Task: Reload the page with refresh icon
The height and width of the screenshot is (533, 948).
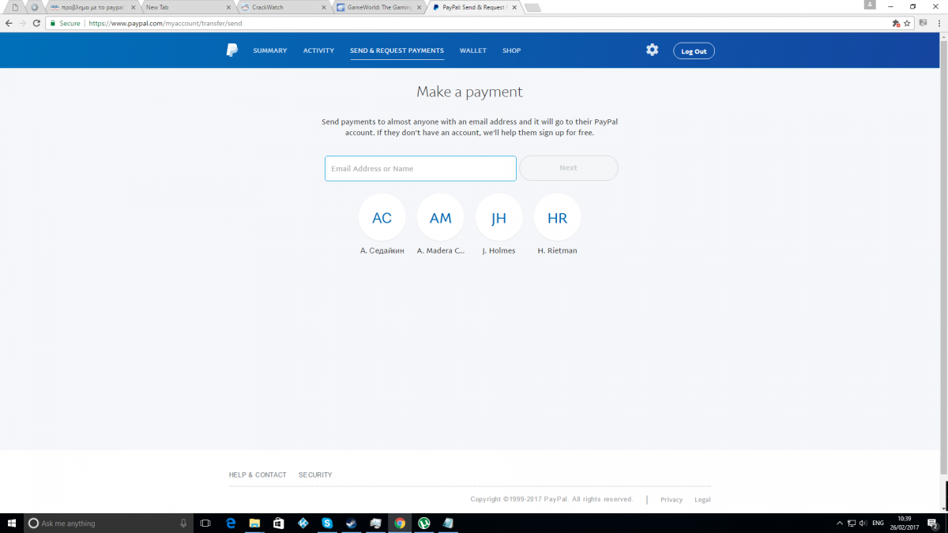Action: (x=36, y=23)
